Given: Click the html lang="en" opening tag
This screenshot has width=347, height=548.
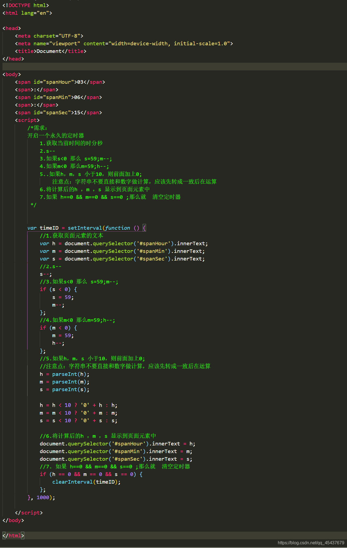Looking at the screenshot, I should pyautogui.click(x=27, y=13).
